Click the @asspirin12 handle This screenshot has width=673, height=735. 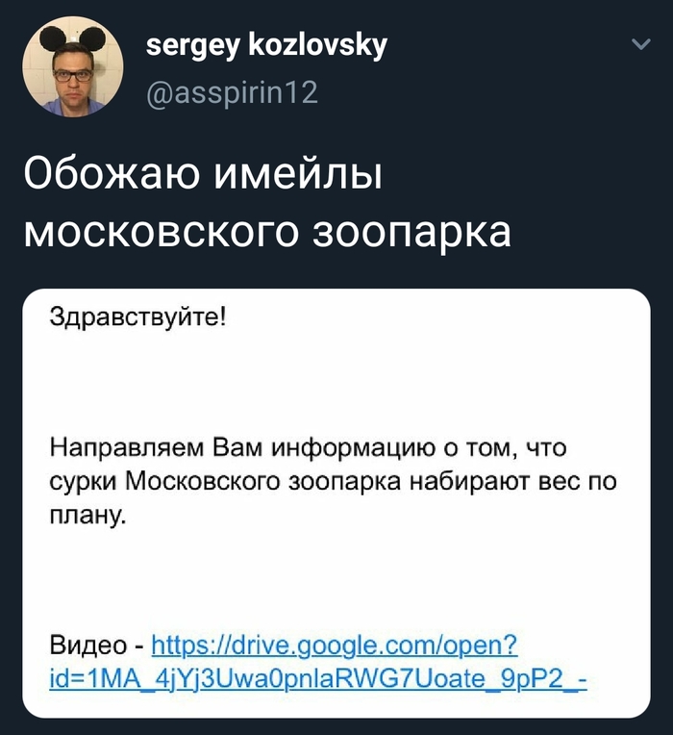tap(231, 92)
